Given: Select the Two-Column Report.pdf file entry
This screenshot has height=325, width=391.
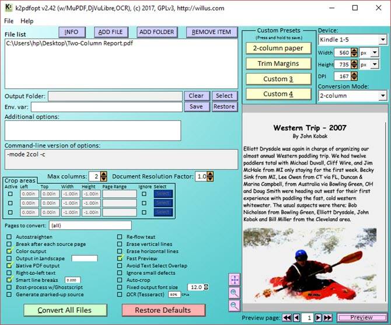Looking at the screenshot, I should [69, 43].
